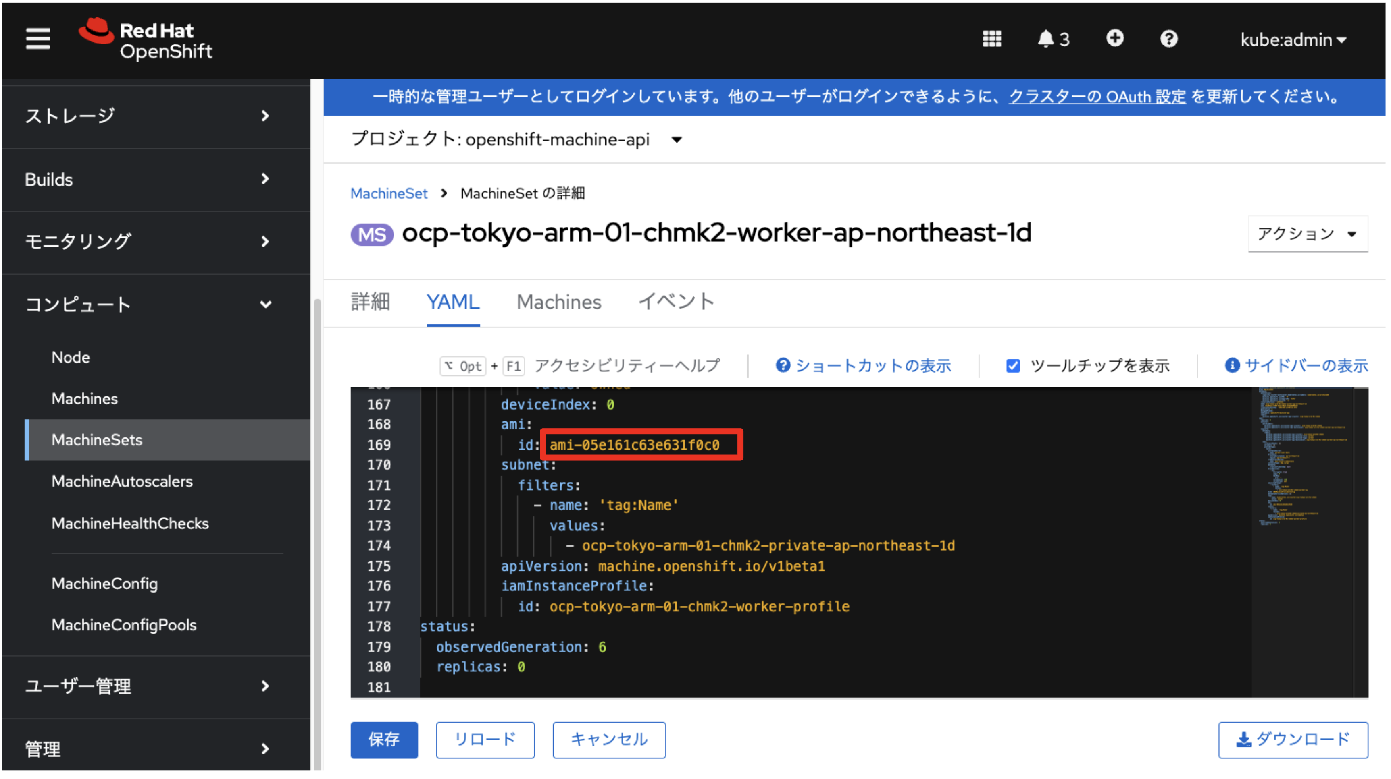Switch to the イベント tab
Viewport: 1391px width, 779px height.
coord(677,302)
